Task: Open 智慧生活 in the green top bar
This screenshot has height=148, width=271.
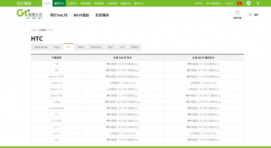Action: point(125,3)
